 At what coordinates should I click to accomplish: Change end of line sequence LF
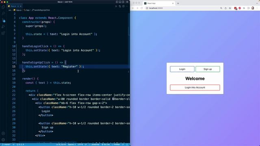[86, 144]
